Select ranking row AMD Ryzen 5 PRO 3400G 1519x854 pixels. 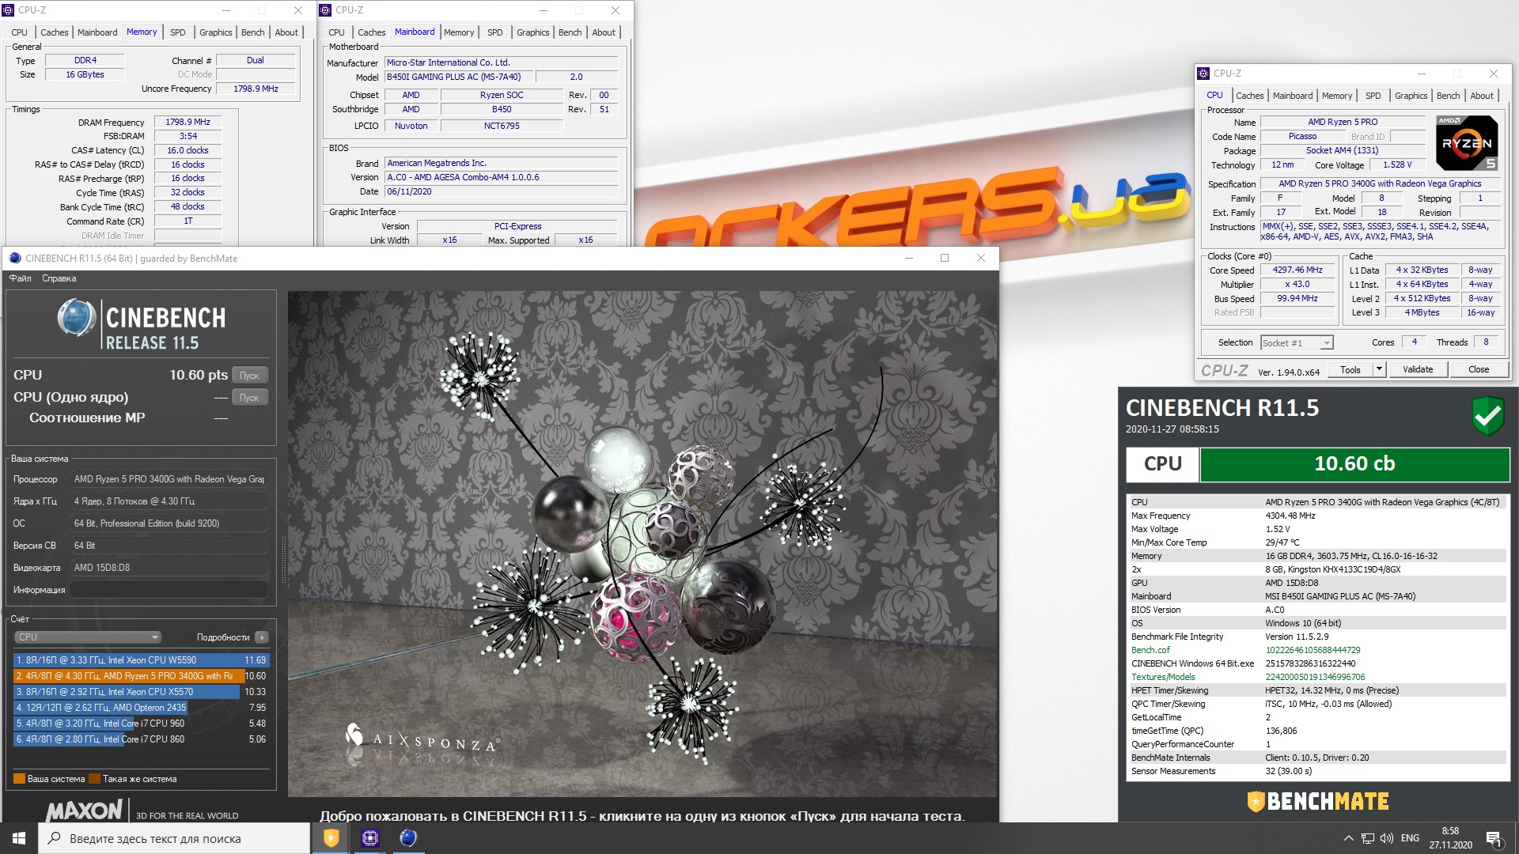141,676
